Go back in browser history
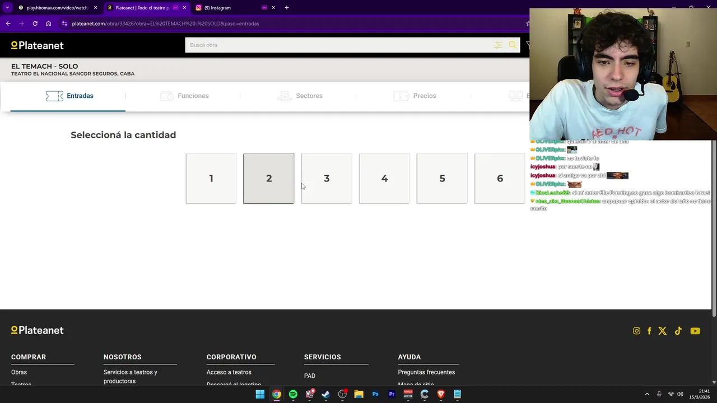The width and height of the screenshot is (717, 403). click(8, 24)
